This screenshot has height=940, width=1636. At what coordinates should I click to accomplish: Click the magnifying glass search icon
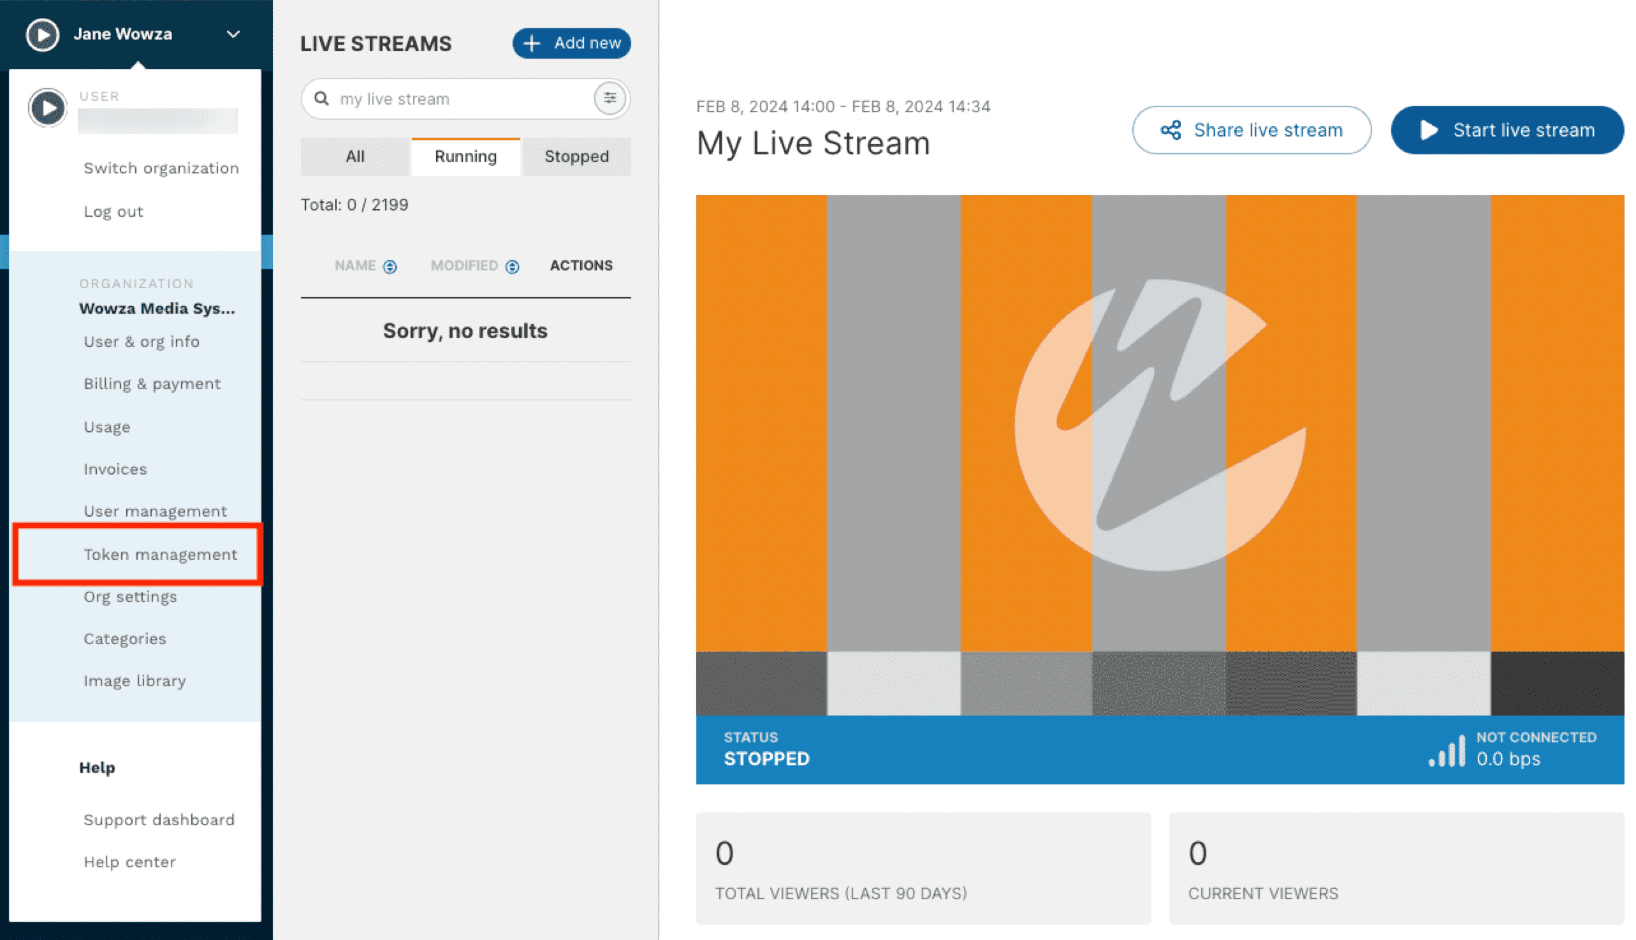[321, 98]
